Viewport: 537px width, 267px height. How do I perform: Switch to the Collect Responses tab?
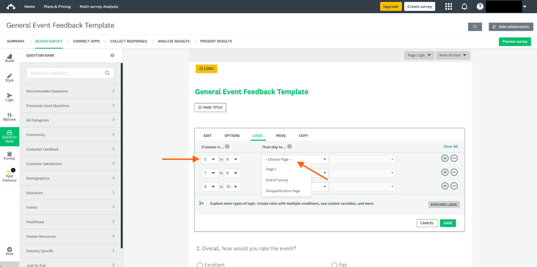pyautogui.click(x=129, y=41)
